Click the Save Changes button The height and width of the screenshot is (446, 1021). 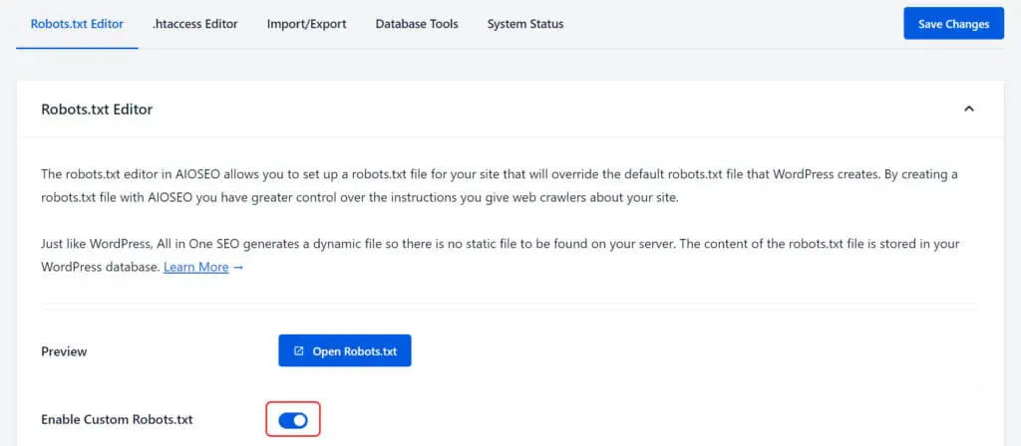954,24
